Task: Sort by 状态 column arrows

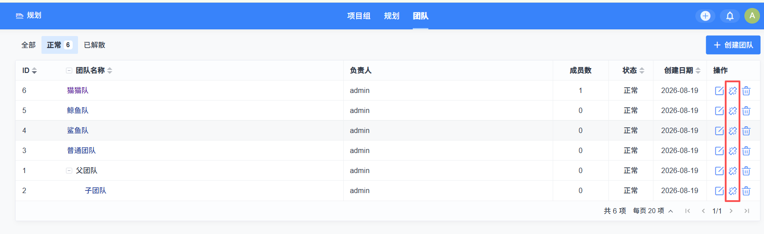Action: click(x=642, y=70)
